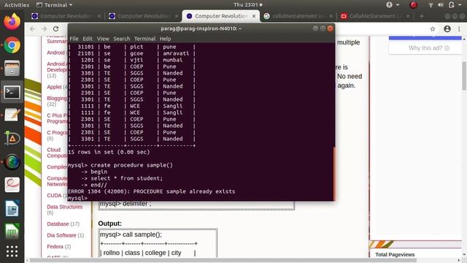Viewport: 467px width, 263px height.
Task: Click 'mysql> delimiter ;' code box text
Action: pyautogui.click(x=126, y=204)
